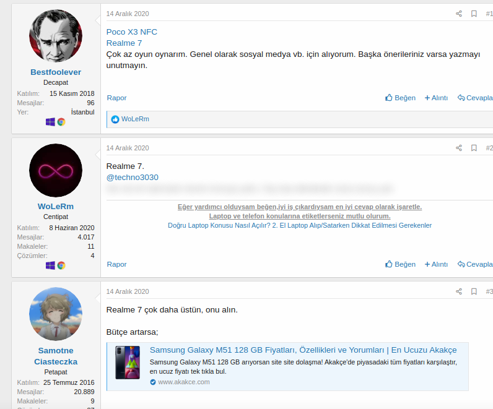Screen dimensions: 493x409
Task: Open Samotne Ciasteczka's avatar
Action: click(x=56, y=314)
